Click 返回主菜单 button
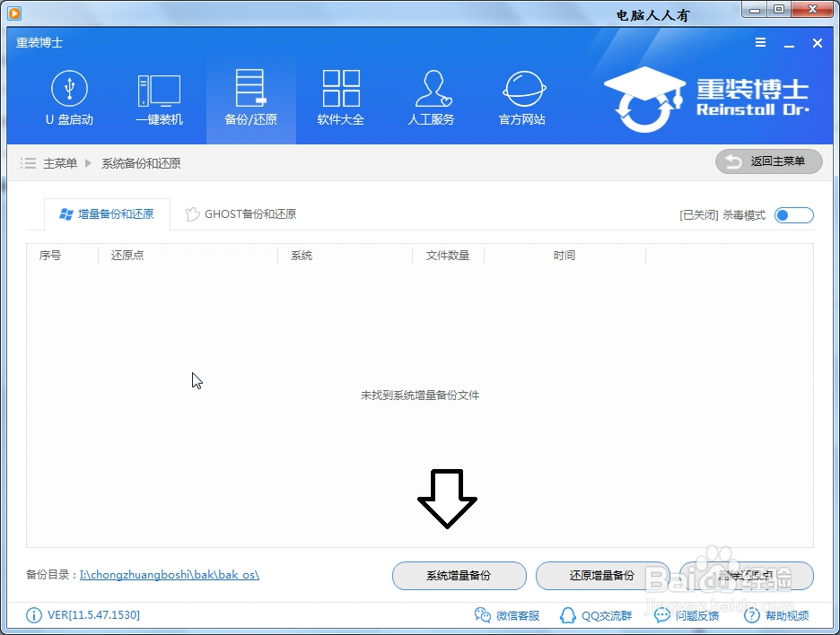Image resolution: width=840 pixels, height=635 pixels. (x=769, y=161)
